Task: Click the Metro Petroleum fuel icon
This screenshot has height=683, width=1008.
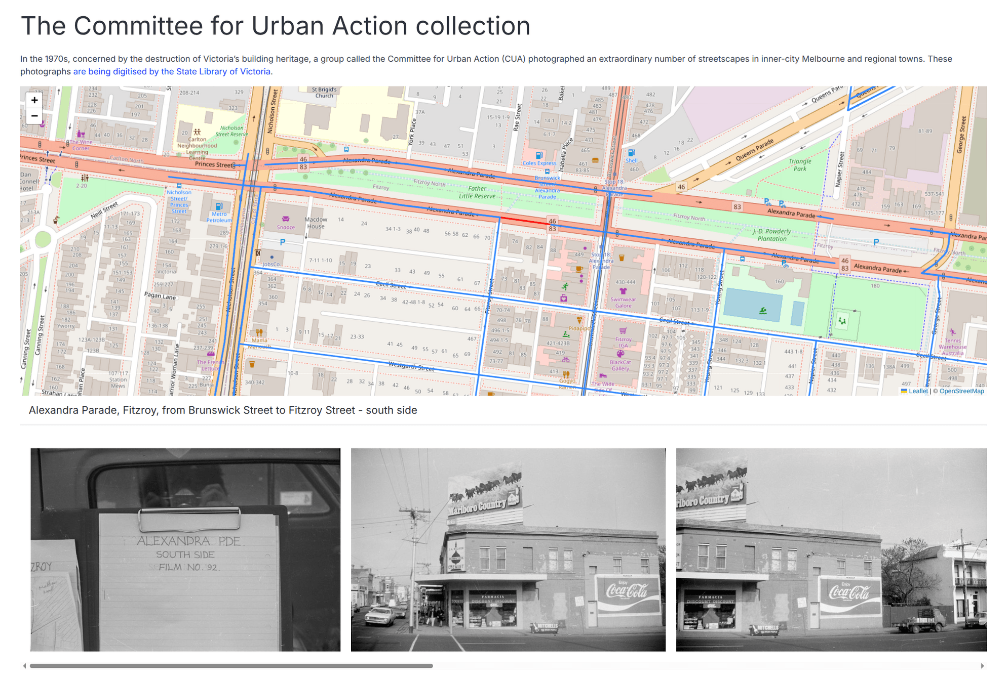Action: click(219, 206)
